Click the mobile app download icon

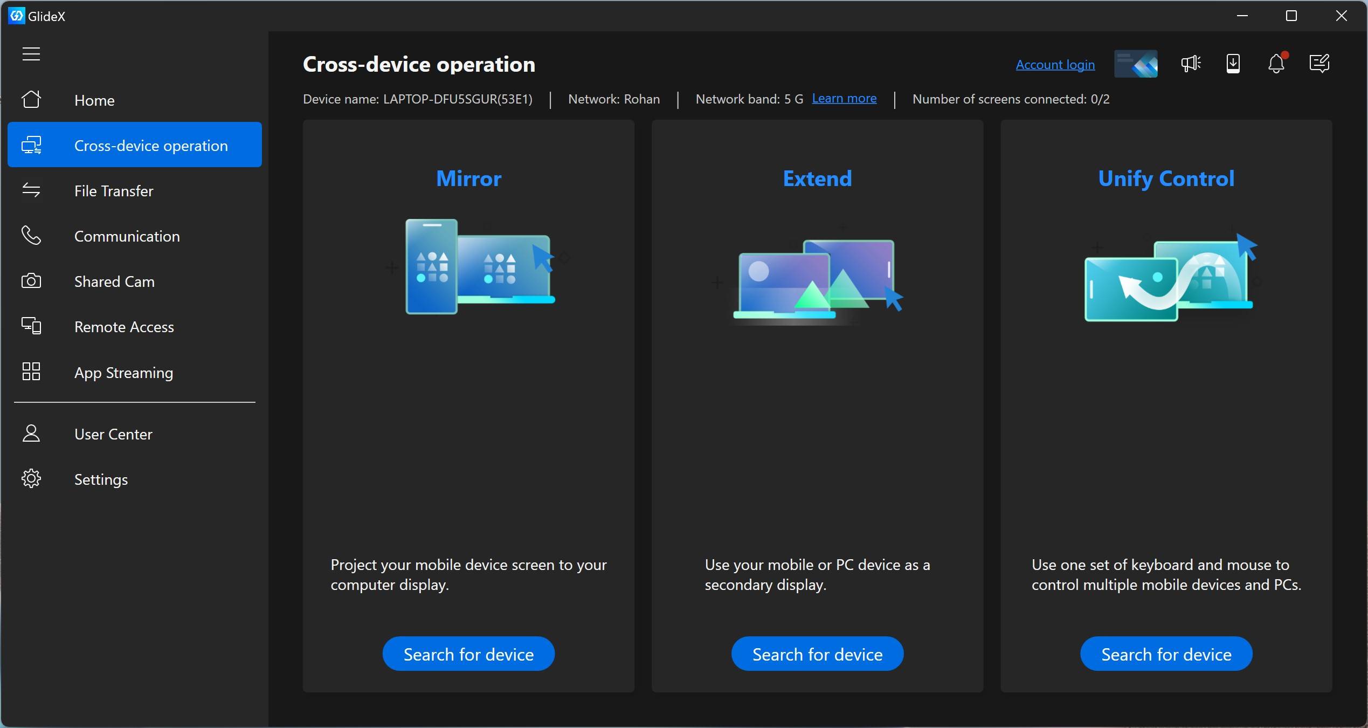click(1233, 64)
